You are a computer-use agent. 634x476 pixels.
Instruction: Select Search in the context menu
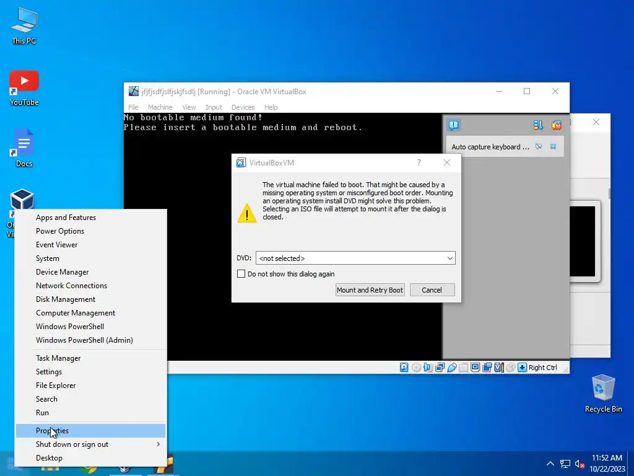point(90,399)
